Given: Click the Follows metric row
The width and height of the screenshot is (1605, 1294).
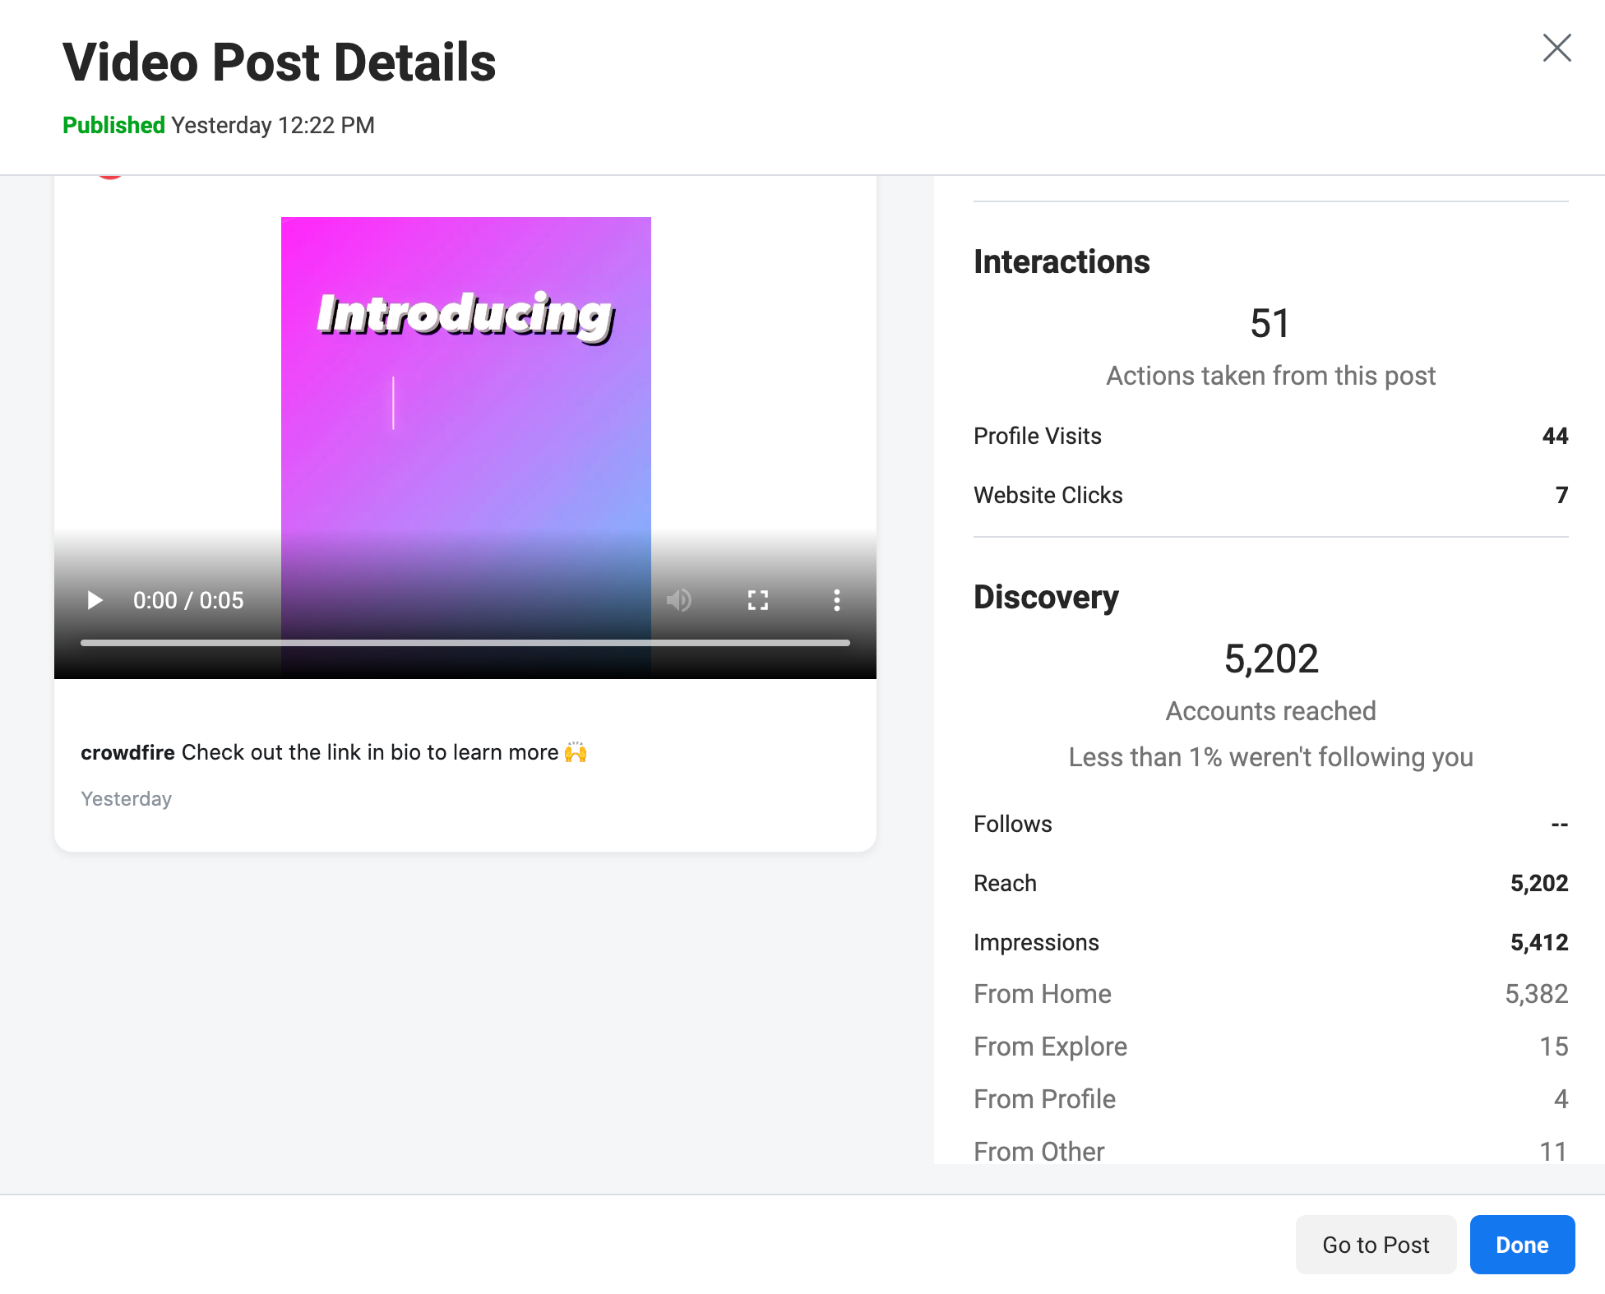Looking at the screenshot, I should (x=1270, y=824).
